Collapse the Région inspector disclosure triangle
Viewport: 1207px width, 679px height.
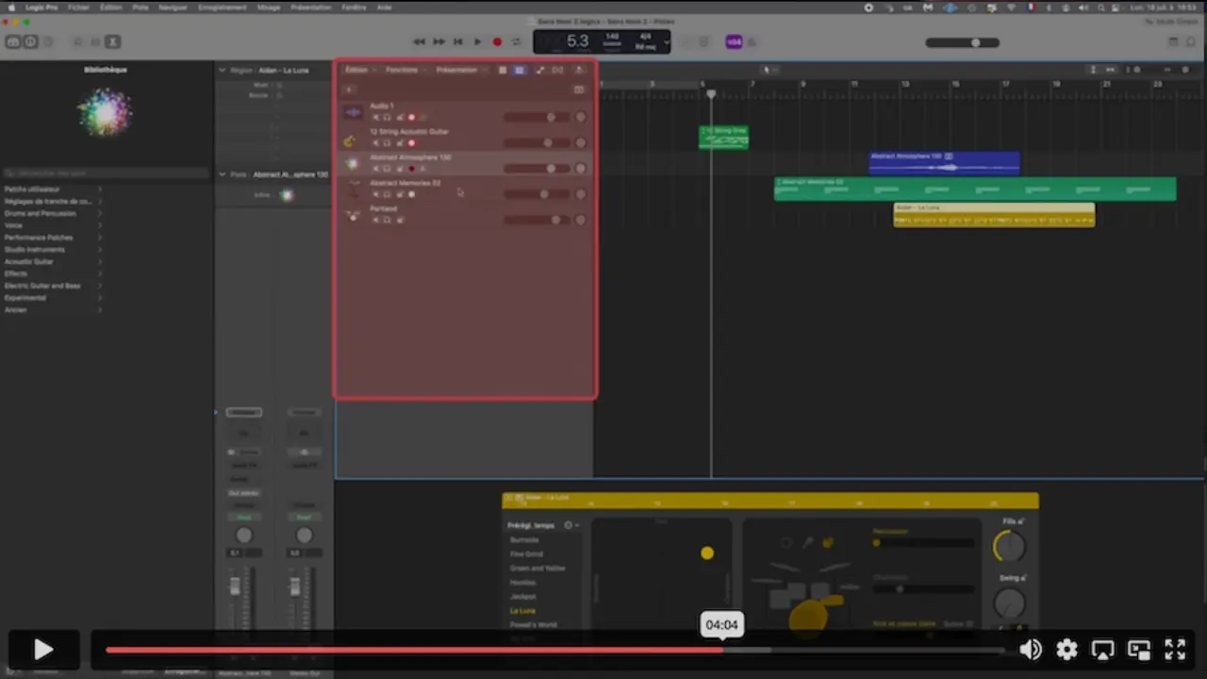223,70
